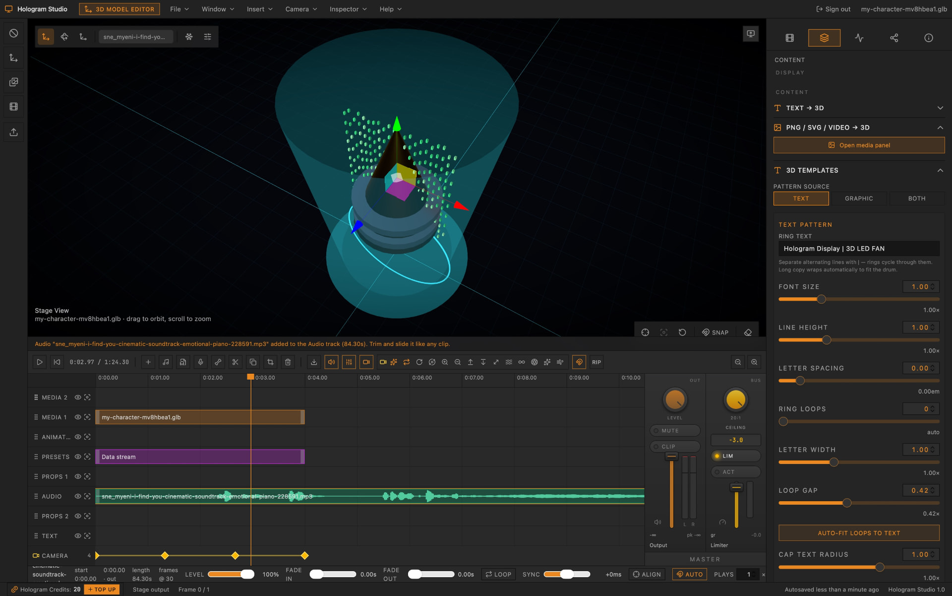Open the info tab in right panel
The image size is (952, 596).
[x=929, y=38]
